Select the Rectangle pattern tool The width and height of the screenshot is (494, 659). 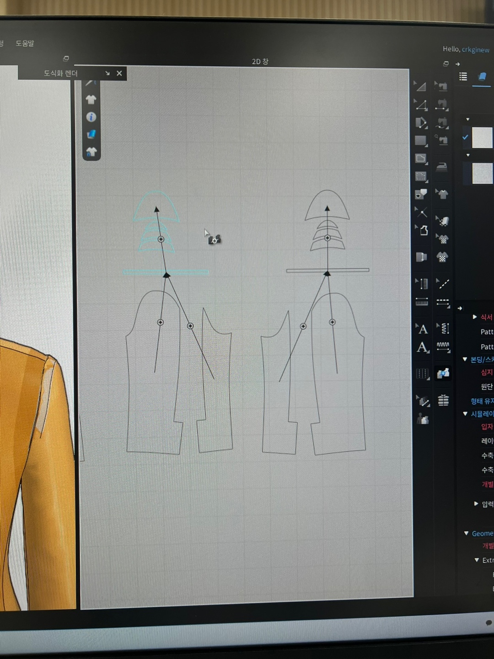pos(420,140)
